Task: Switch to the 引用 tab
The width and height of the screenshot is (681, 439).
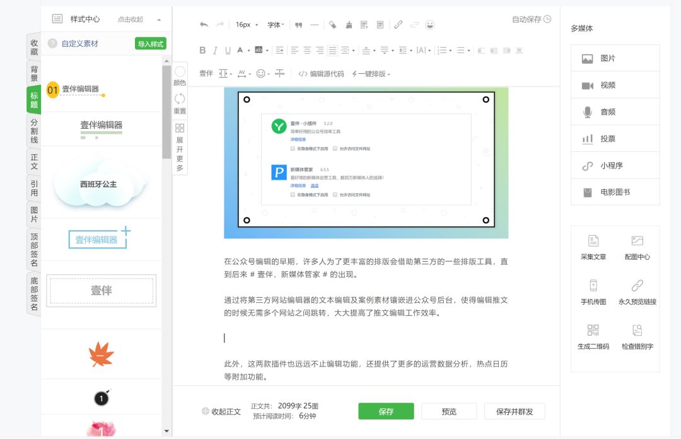Action: pyautogui.click(x=34, y=188)
